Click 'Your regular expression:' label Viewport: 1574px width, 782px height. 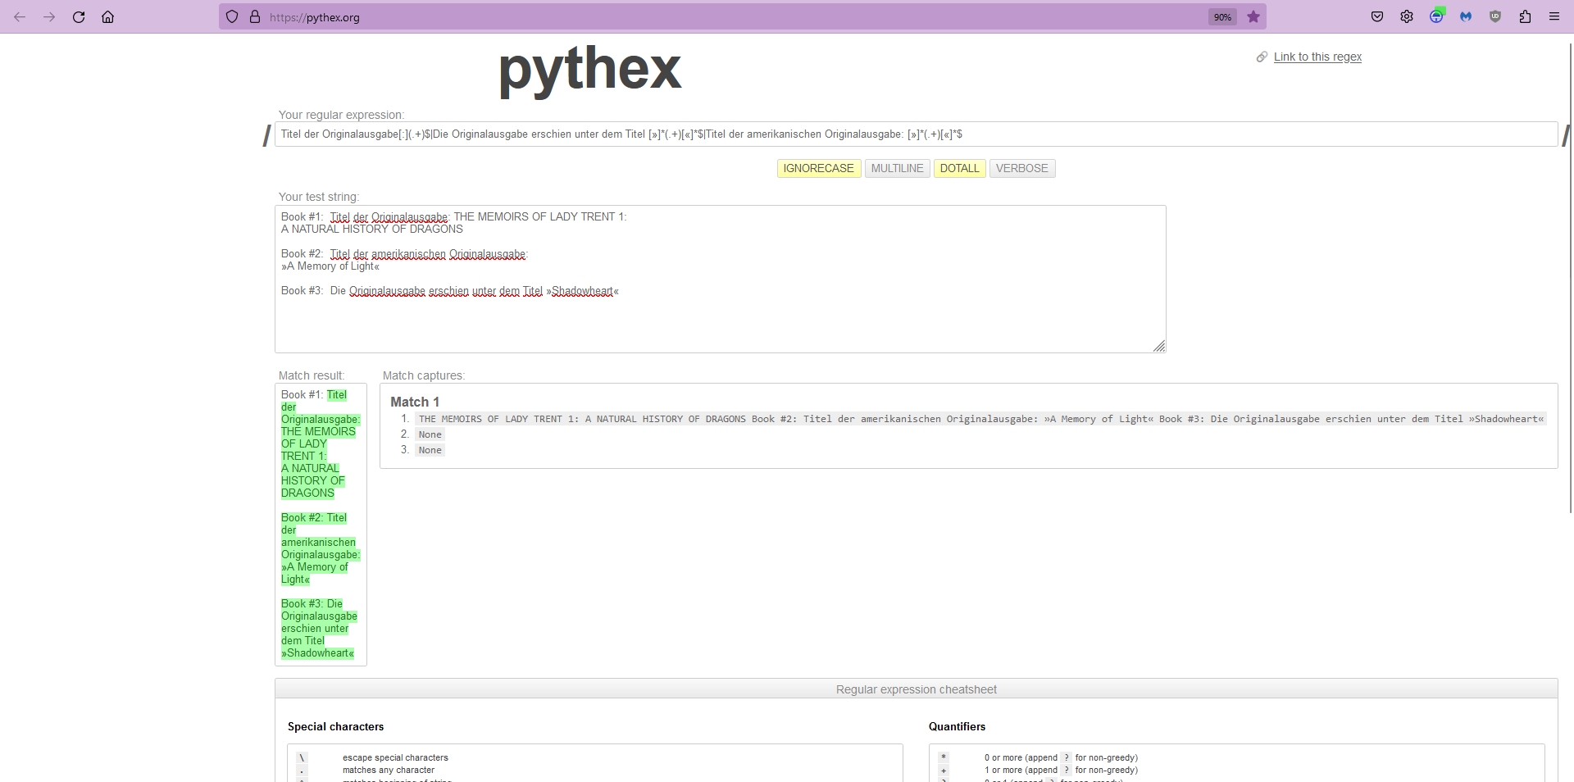[x=341, y=115]
